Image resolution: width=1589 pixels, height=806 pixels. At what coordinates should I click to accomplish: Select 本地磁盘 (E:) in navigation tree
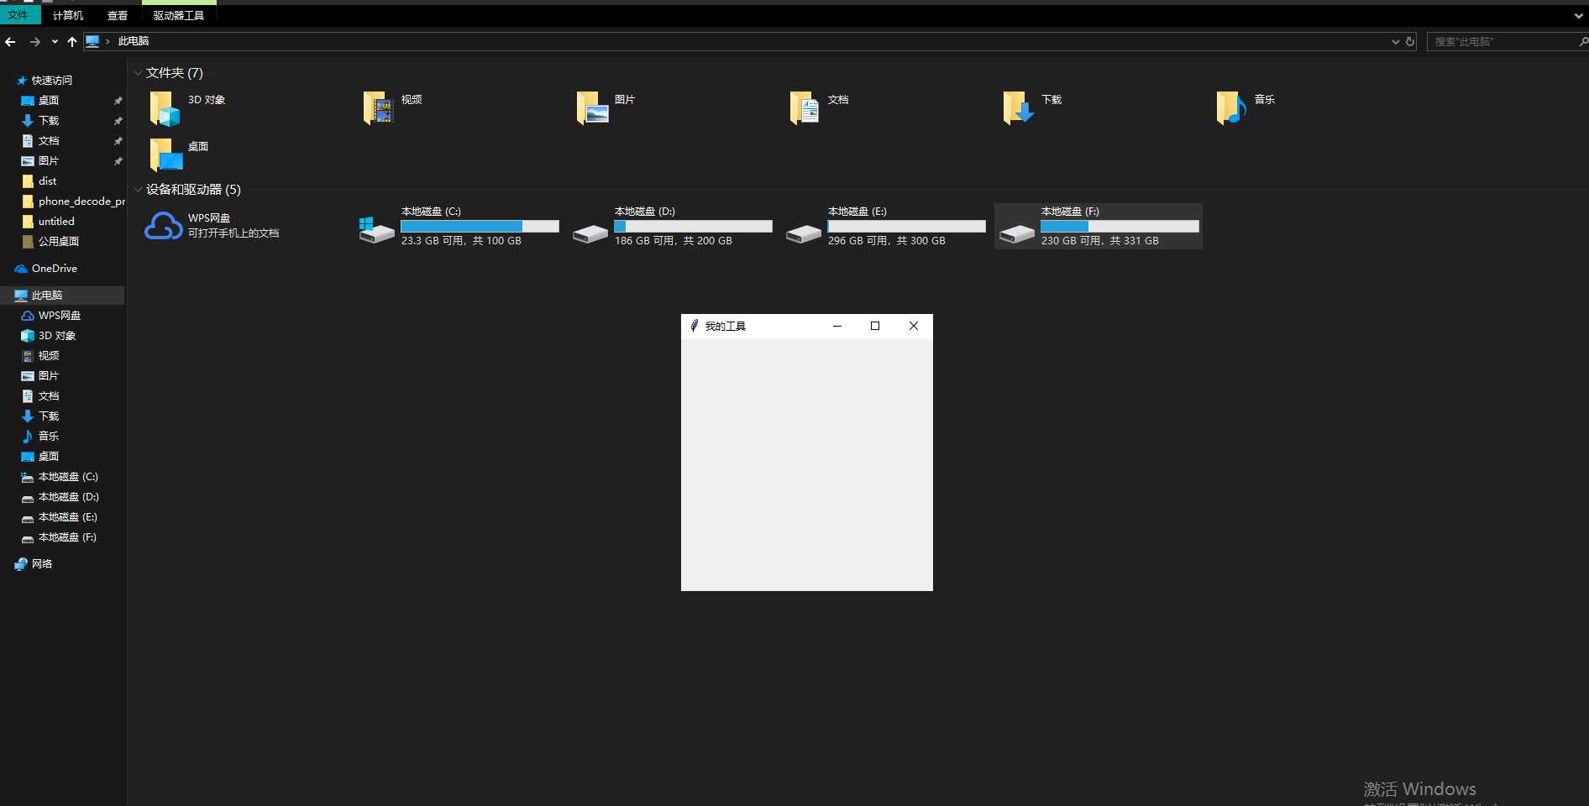pyautogui.click(x=68, y=517)
